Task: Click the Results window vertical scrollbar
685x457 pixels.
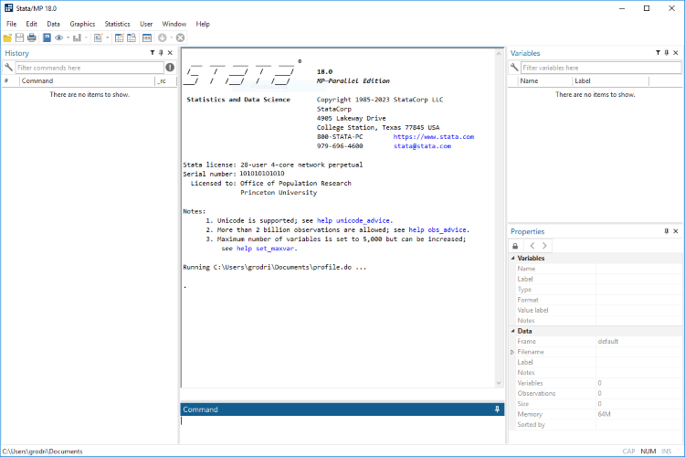Action: click(x=499, y=218)
